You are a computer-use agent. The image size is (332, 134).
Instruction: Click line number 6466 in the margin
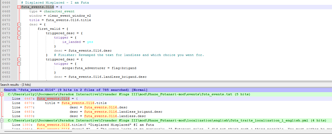6,3
